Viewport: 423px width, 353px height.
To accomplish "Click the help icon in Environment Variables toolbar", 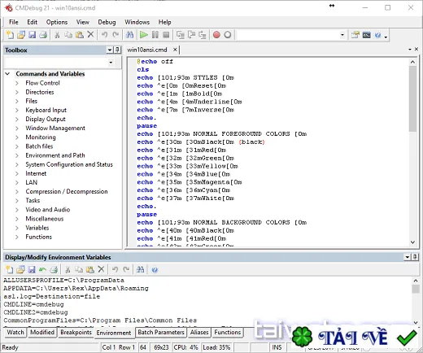I will click(155, 269).
